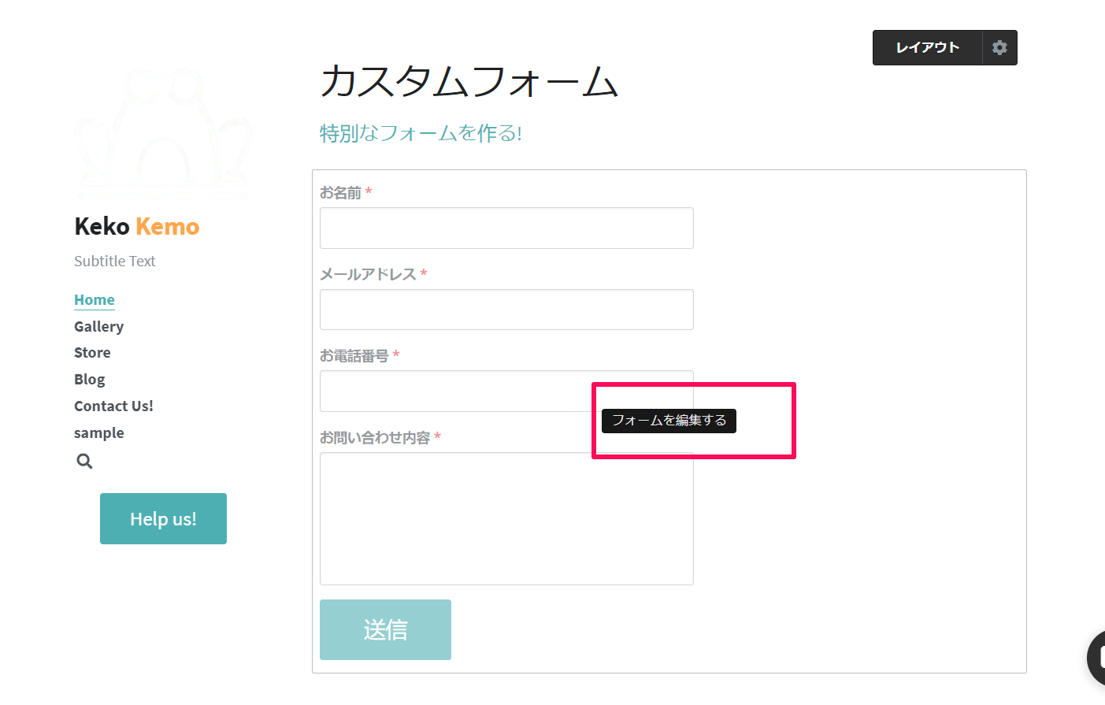
Task: Select the カスタムフォーム page heading
Action: point(469,81)
